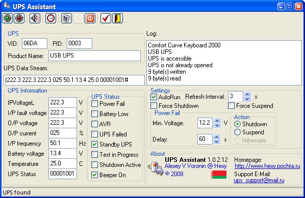This screenshot has height=198, width=305.
Task: Uncheck the Standby UPS checkbox
Action: pyautogui.click(x=94, y=144)
